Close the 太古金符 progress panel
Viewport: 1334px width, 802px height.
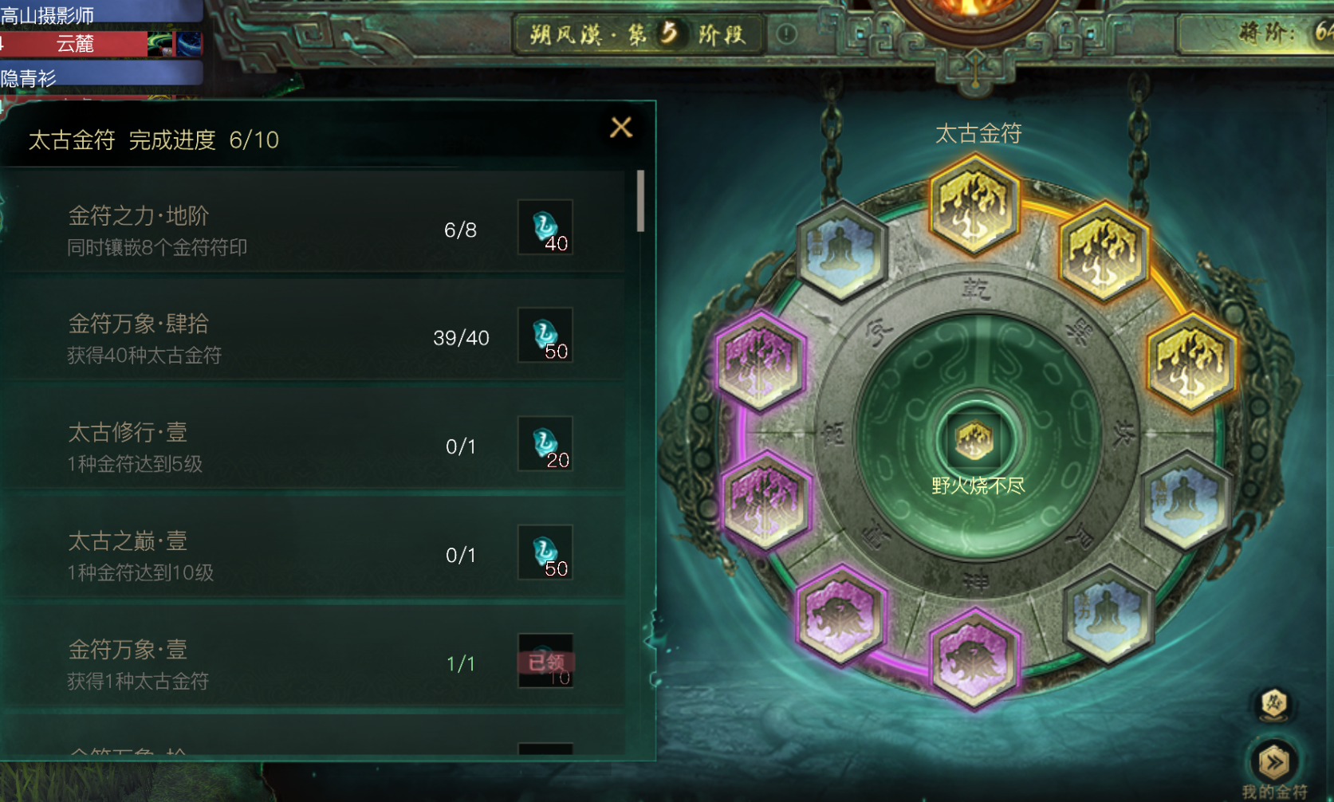click(621, 128)
